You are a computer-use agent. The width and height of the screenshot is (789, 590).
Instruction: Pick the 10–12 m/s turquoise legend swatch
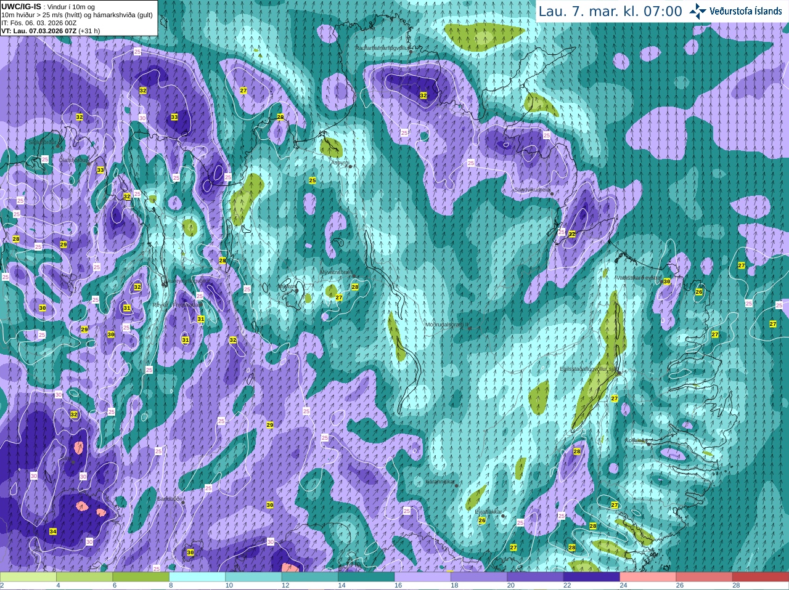click(x=253, y=577)
